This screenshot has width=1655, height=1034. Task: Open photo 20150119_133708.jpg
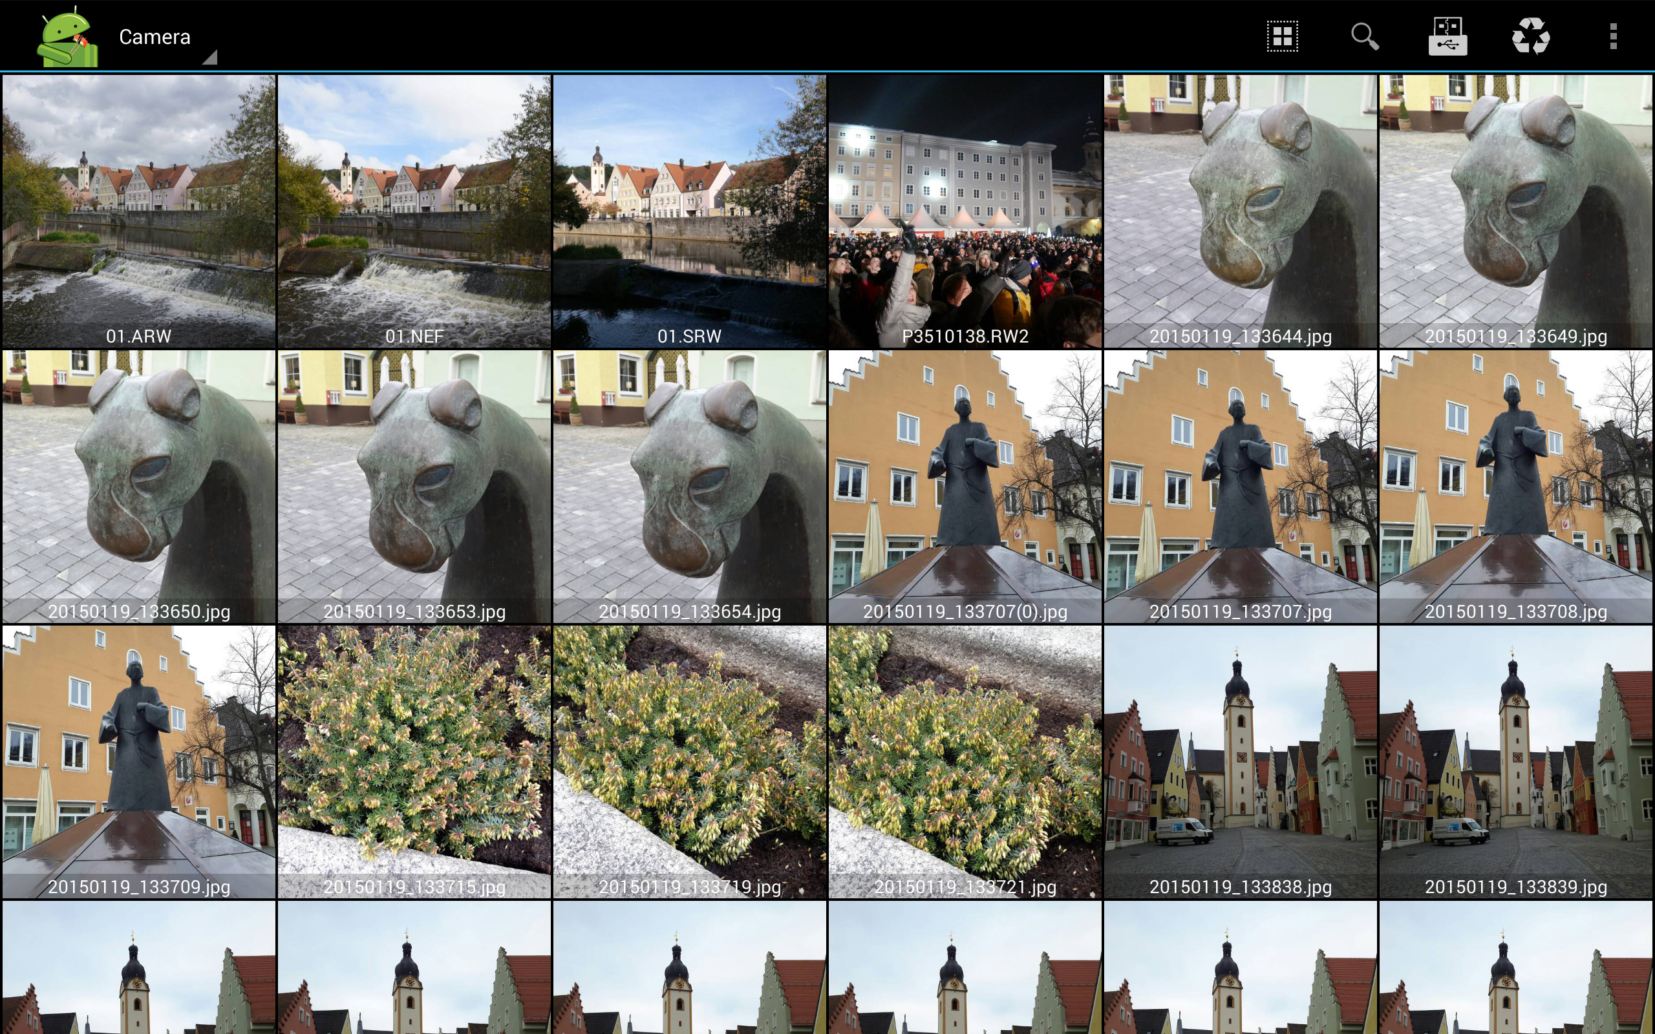(x=1516, y=487)
